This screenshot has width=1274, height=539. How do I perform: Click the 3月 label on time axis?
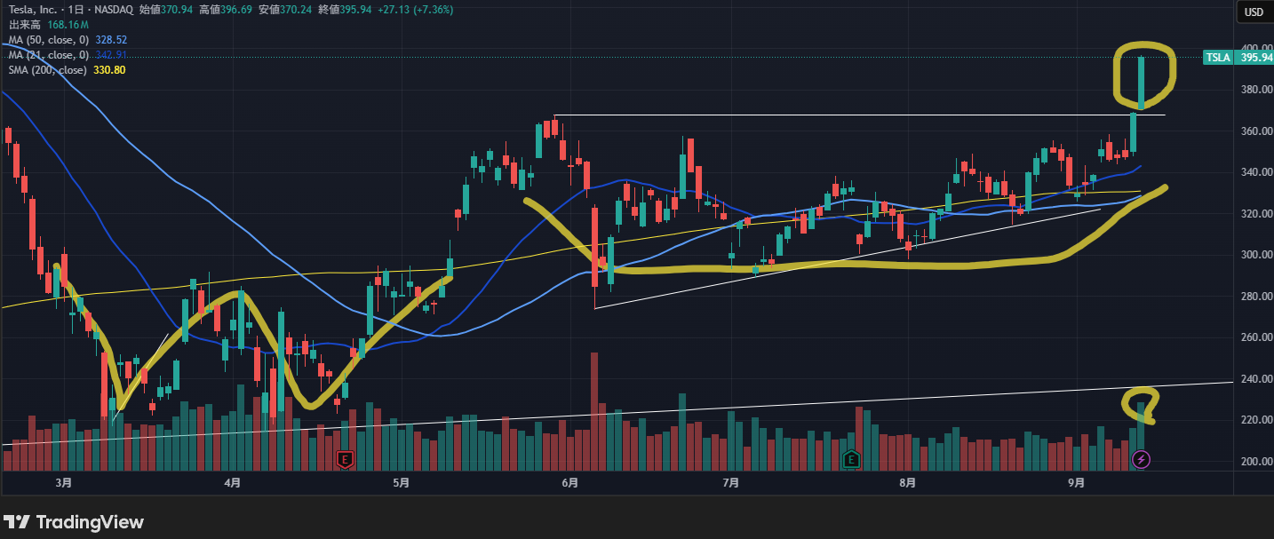click(63, 483)
